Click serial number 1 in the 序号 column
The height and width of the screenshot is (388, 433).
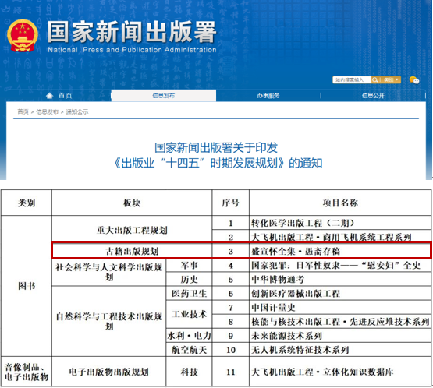pos(231,223)
